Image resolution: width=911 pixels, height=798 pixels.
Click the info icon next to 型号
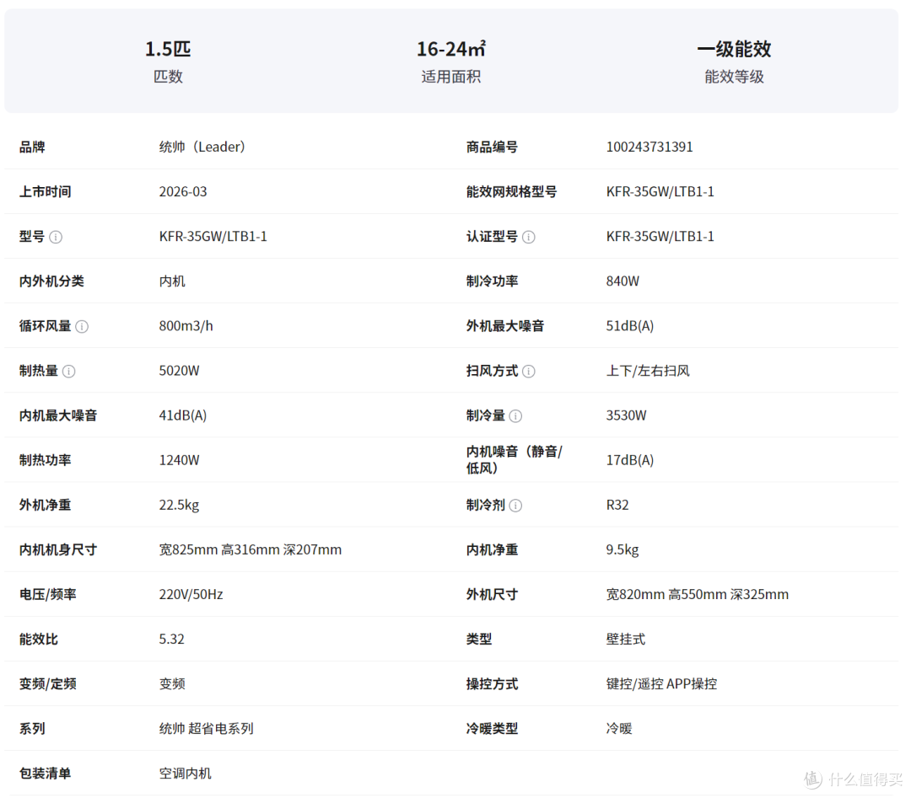coord(56,237)
